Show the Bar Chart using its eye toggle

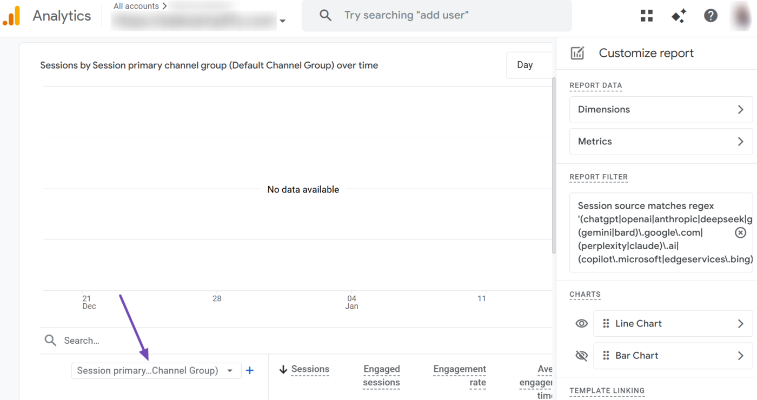[581, 356]
